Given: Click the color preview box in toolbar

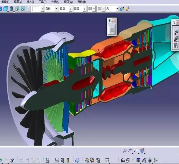Looking at the screenshot, I should click(x=36, y=9).
